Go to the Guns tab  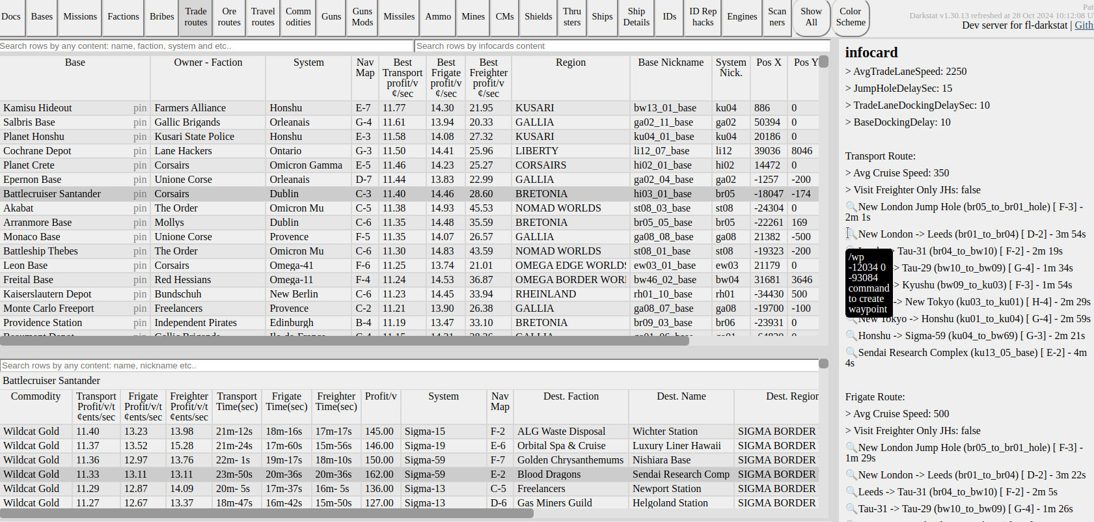(x=331, y=17)
